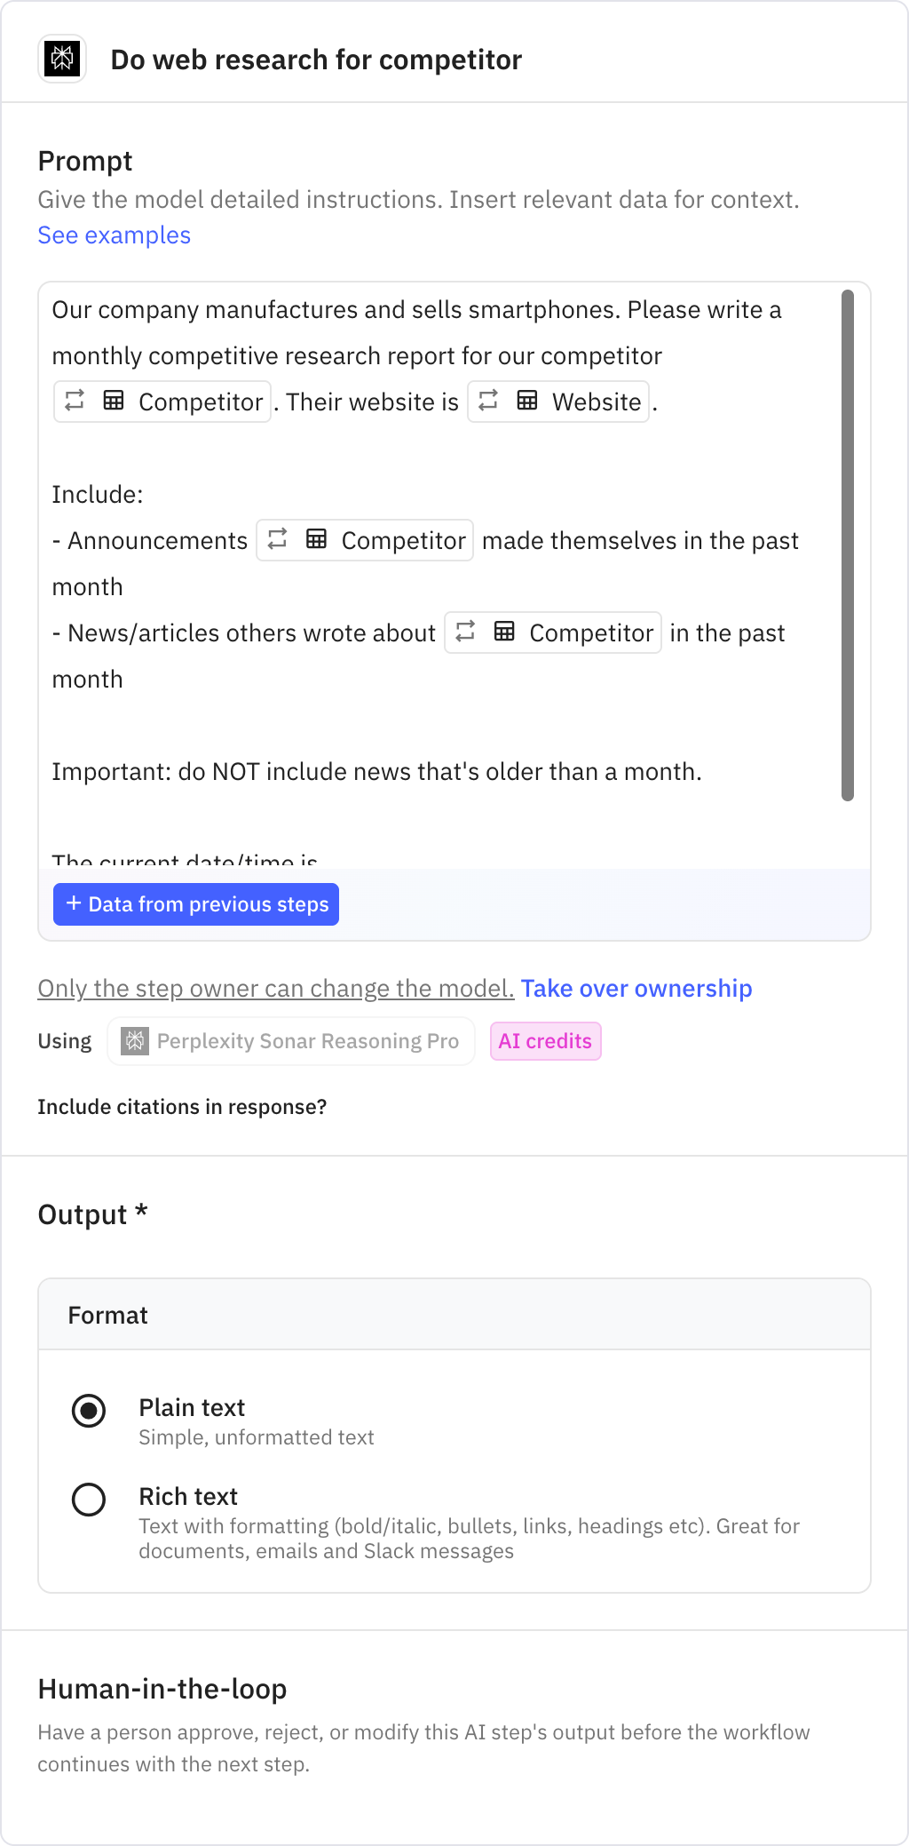909x1846 pixels.
Task: Click the Perplexity logo in the model chip
Action: 136,1040
